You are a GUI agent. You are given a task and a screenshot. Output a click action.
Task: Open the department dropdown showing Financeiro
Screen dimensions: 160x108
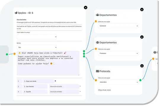point(118,53)
